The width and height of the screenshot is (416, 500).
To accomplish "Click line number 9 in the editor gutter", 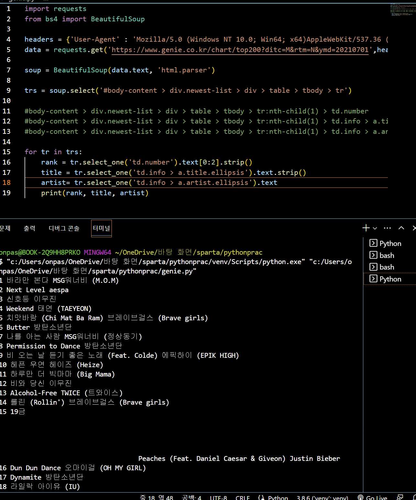I will (x=8, y=90).
